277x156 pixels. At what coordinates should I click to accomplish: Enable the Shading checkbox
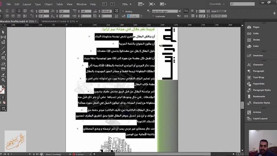(x=123, y=12)
